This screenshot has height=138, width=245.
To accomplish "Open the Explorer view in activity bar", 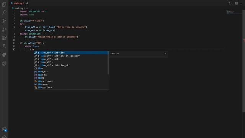I will [x=4, y=4].
